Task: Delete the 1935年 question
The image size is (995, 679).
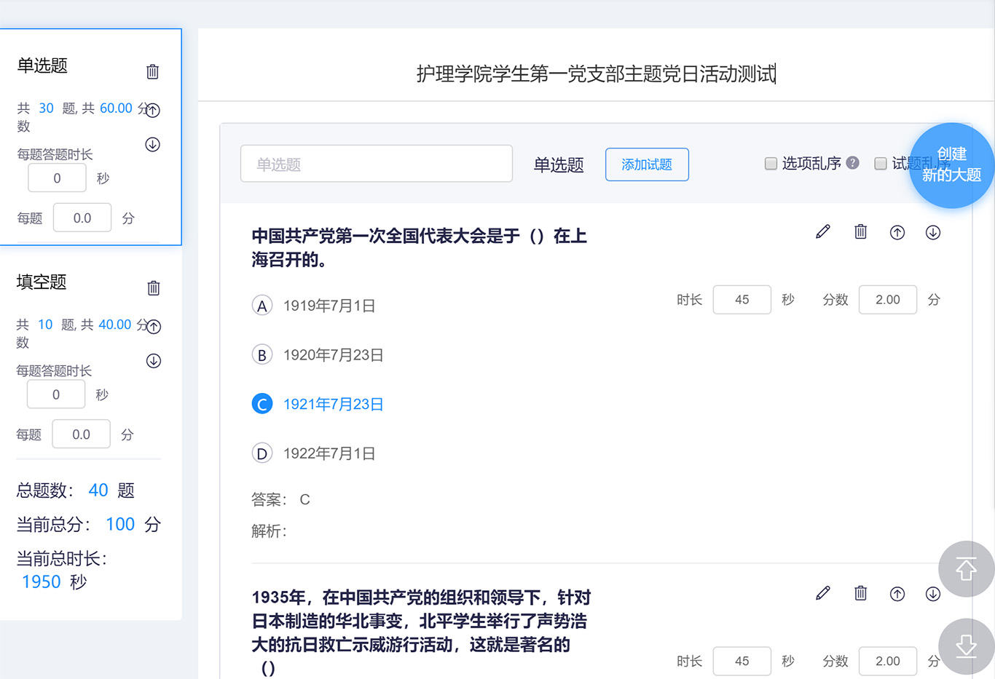Action: 860,594
